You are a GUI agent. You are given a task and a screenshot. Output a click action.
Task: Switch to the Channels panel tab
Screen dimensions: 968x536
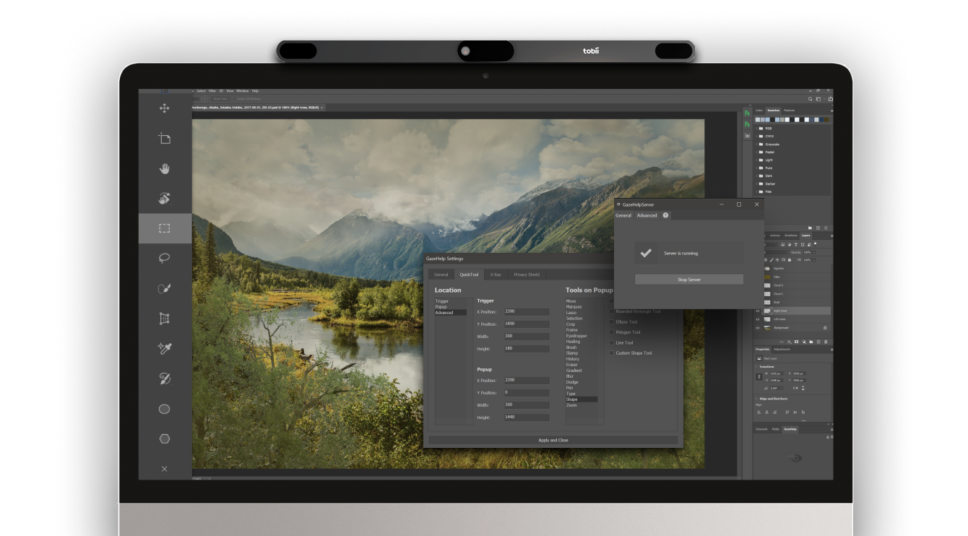point(761,429)
